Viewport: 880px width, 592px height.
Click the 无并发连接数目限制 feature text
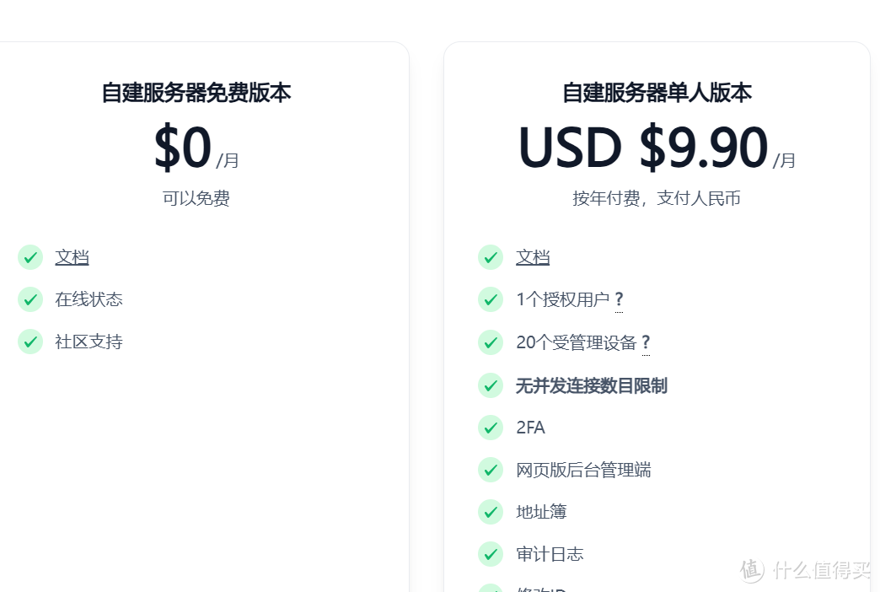click(592, 385)
